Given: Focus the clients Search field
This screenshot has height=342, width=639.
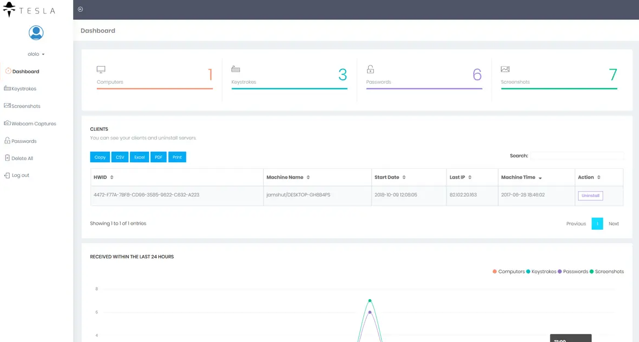Looking at the screenshot, I should [577, 156].
